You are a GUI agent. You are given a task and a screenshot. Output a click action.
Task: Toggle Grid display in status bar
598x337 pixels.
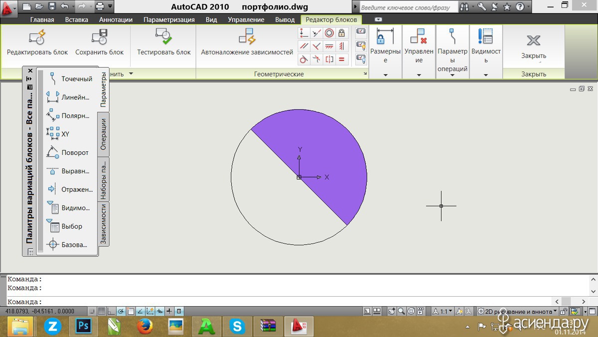(101, 311)
